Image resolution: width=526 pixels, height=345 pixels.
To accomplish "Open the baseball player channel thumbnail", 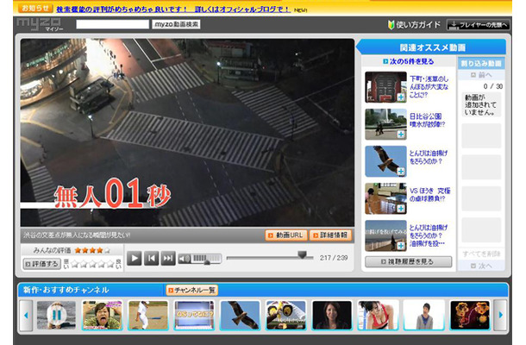I will 148,315.
